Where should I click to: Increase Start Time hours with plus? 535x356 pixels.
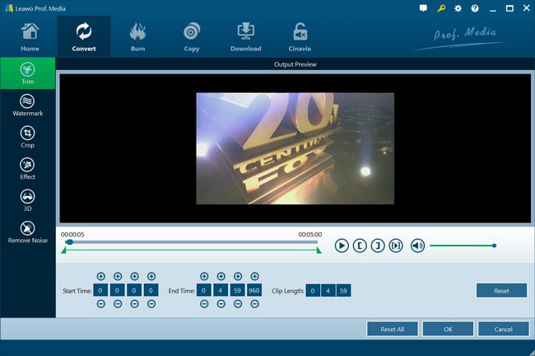click(x=100, y=276)
